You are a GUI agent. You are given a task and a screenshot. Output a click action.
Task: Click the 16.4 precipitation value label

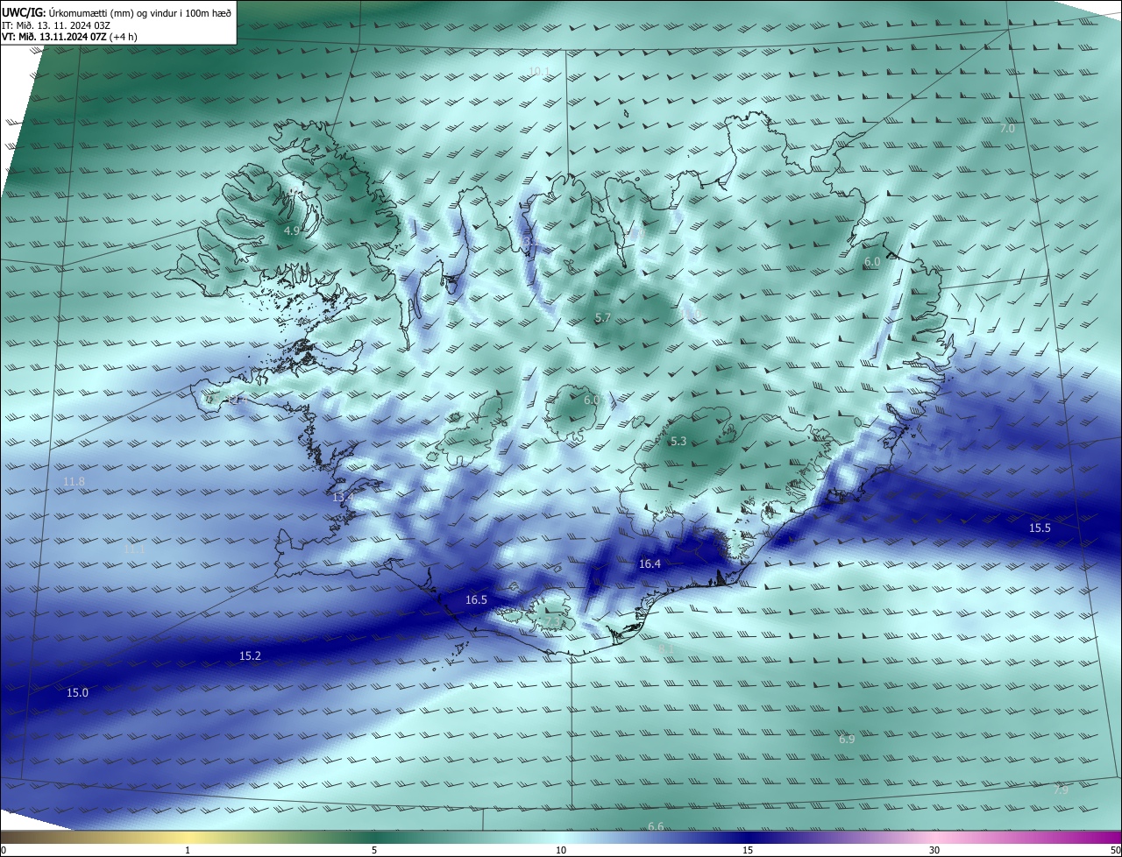coord(650,564)
